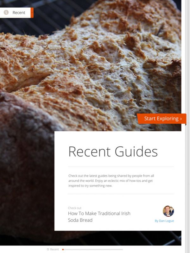Click the red dot on the bottom progress bar
Viewport: 190px width, 253px height.
point(63,250)
